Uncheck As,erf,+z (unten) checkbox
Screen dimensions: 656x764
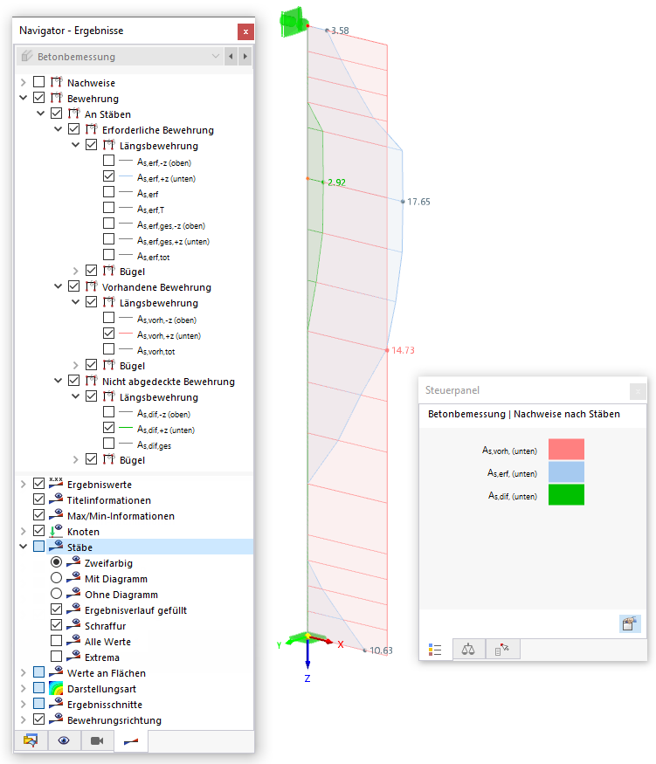(x=108, y=176)
